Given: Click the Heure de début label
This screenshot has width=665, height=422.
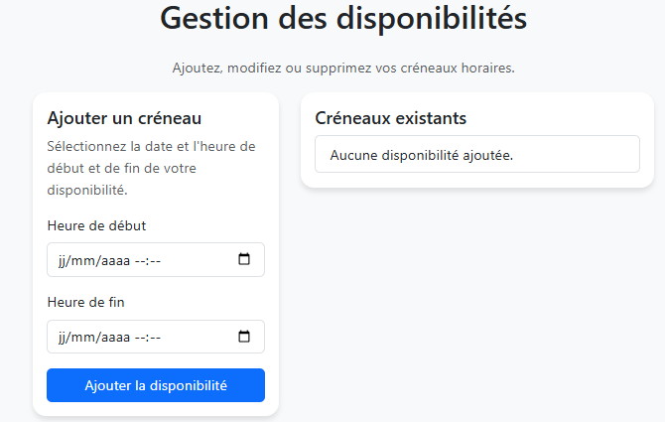Looking at the screenshot, I should tap(96, 225).
